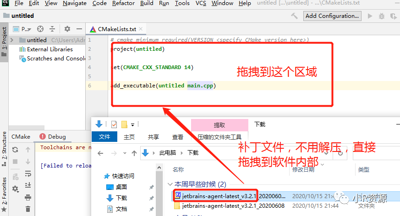This screenshot has width=400, height=216.
Task: Go back in Explorer navigation
Action: click(x=100, y=153)
